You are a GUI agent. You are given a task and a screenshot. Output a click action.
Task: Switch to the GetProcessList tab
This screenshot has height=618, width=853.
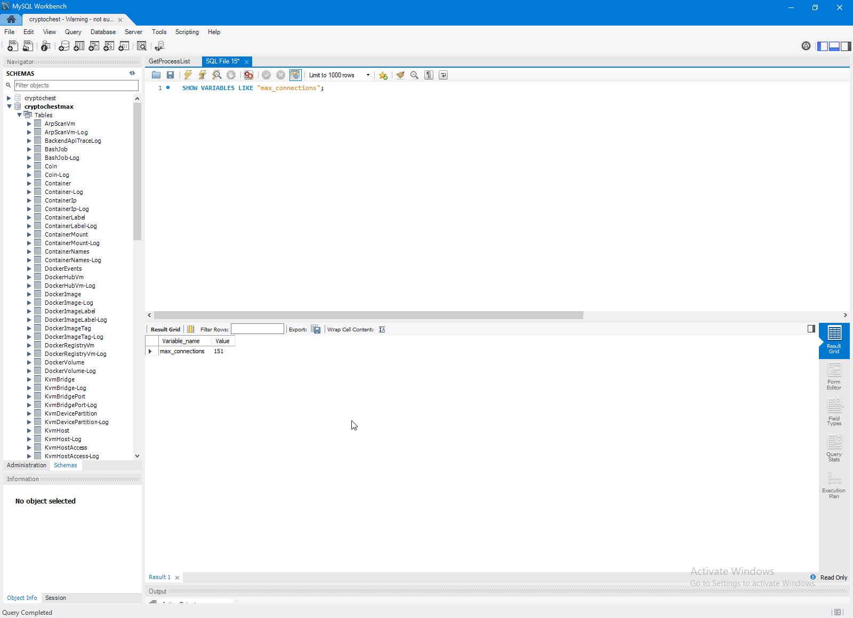point(170,61)
